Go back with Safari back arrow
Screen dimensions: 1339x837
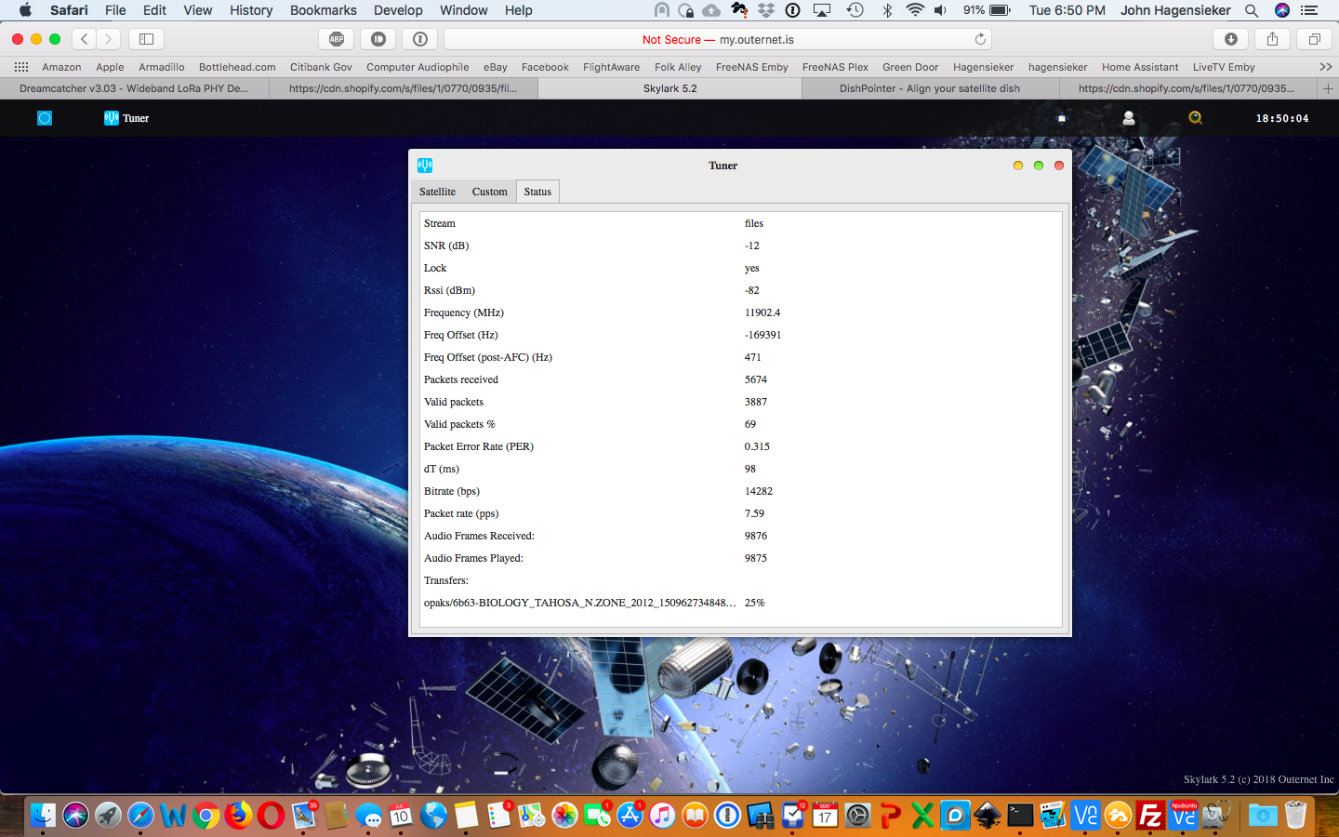(x=85, y=39)
